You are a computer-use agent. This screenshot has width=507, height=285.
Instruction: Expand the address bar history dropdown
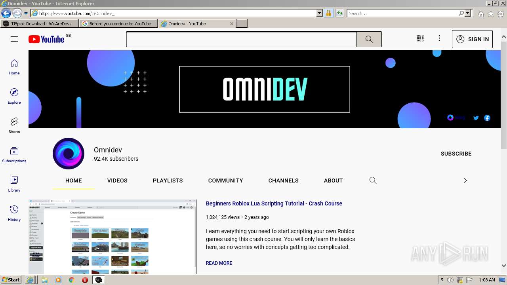(x=320, y=13)
